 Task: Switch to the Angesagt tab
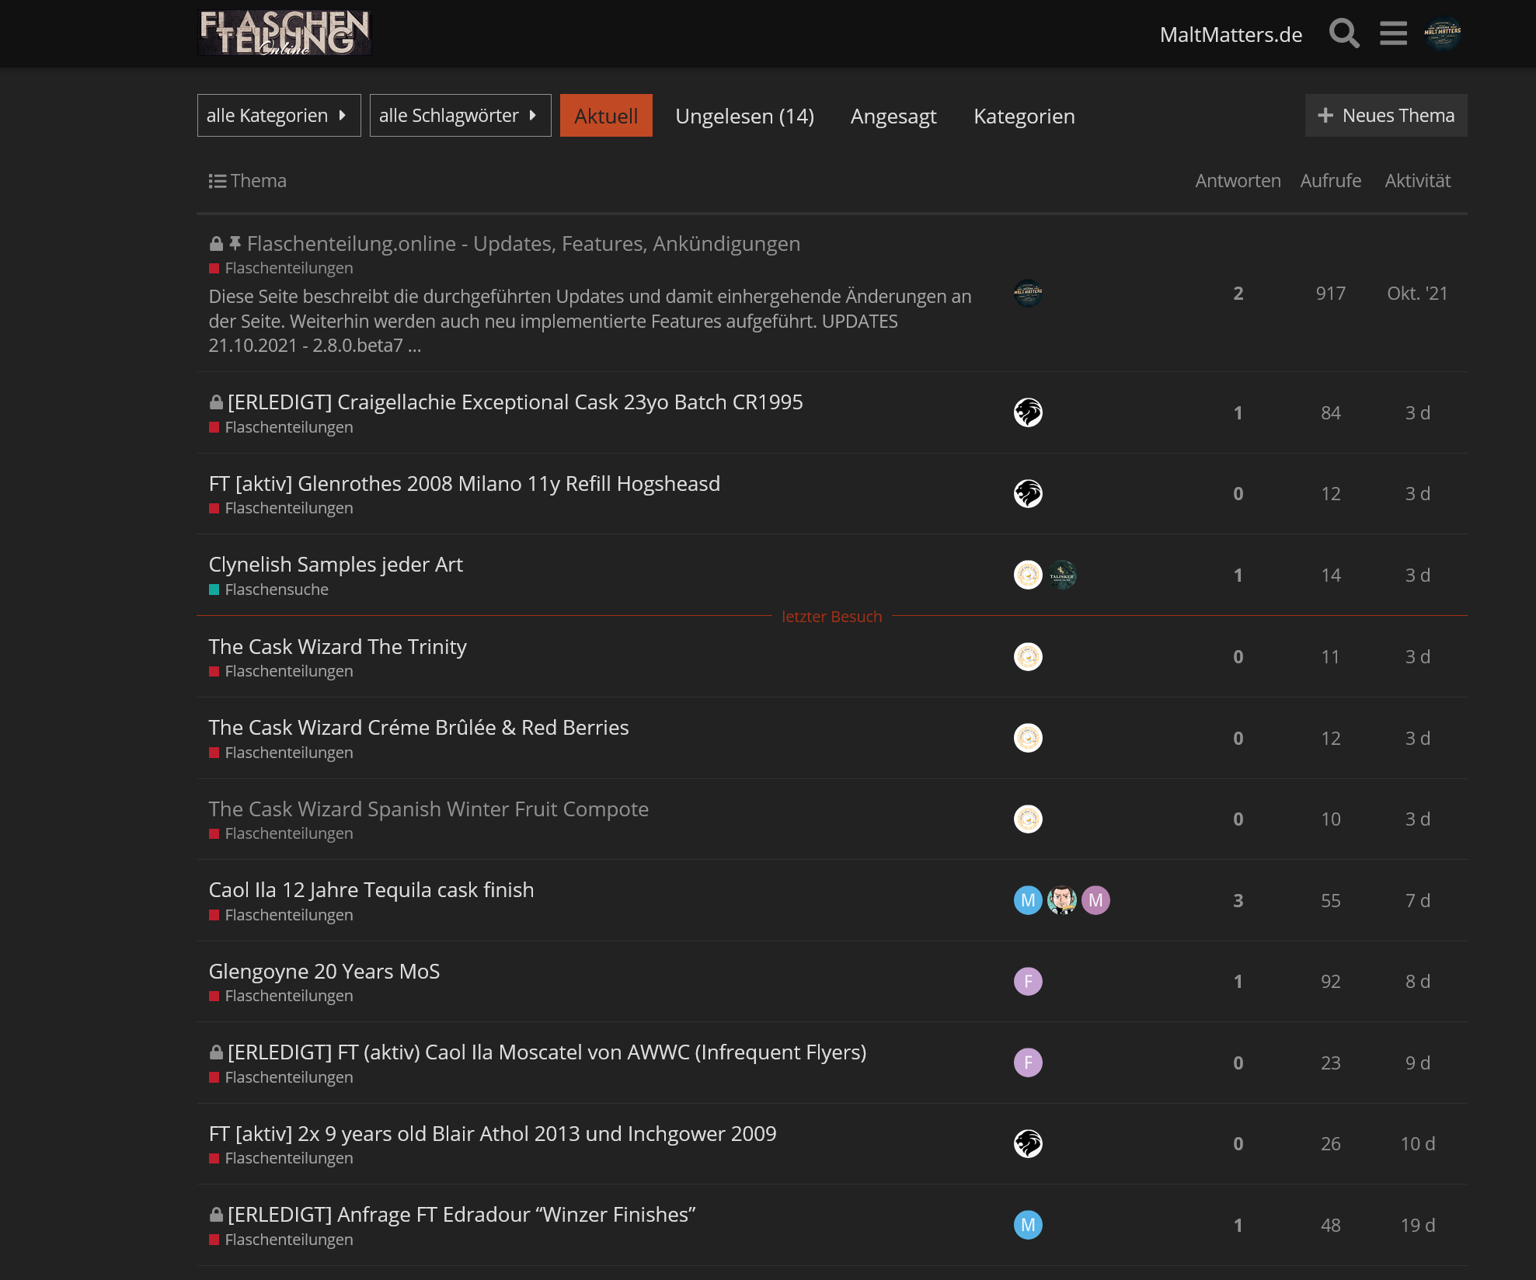pos(893,116)
